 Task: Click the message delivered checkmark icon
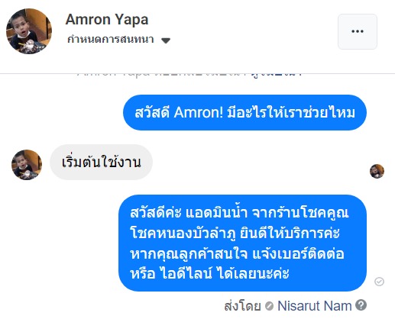[x=379, y=282]
